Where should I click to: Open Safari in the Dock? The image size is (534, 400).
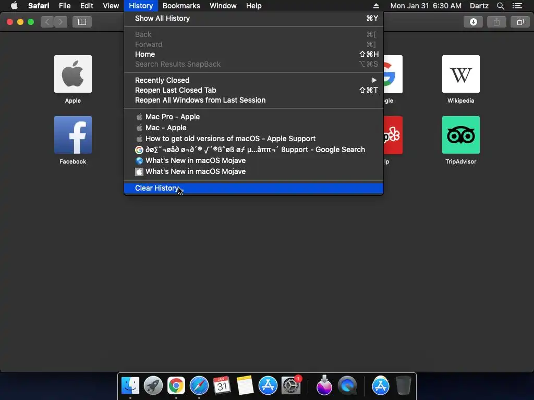pos(199,385)
